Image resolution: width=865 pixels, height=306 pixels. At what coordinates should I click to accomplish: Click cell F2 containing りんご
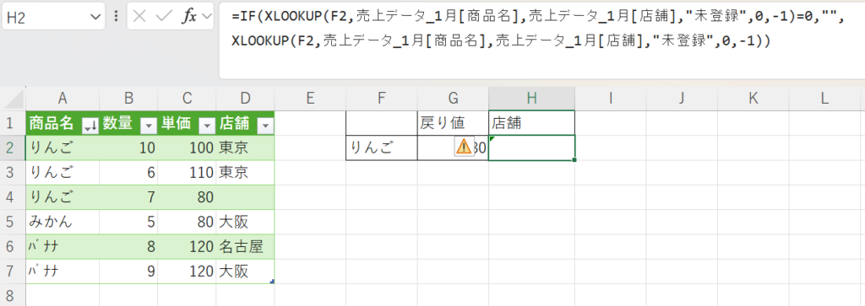(x=381, y=148)
